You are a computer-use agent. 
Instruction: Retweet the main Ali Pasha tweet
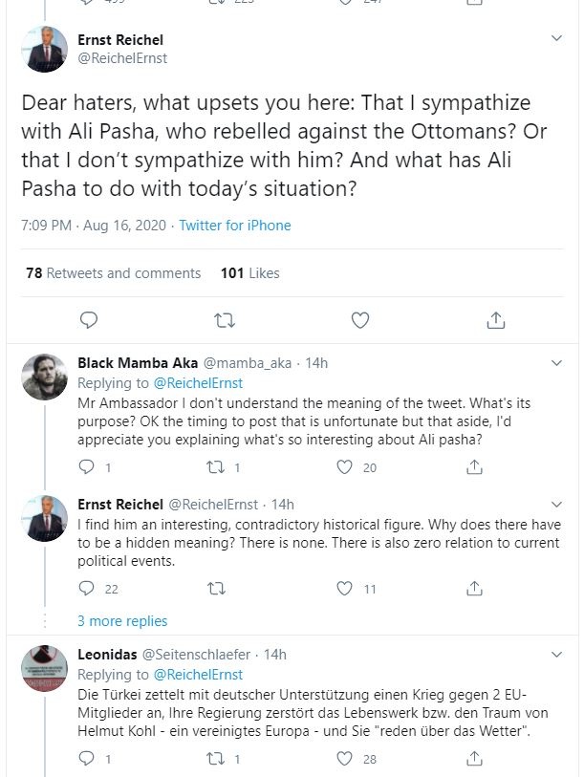[x=224, y=319]
